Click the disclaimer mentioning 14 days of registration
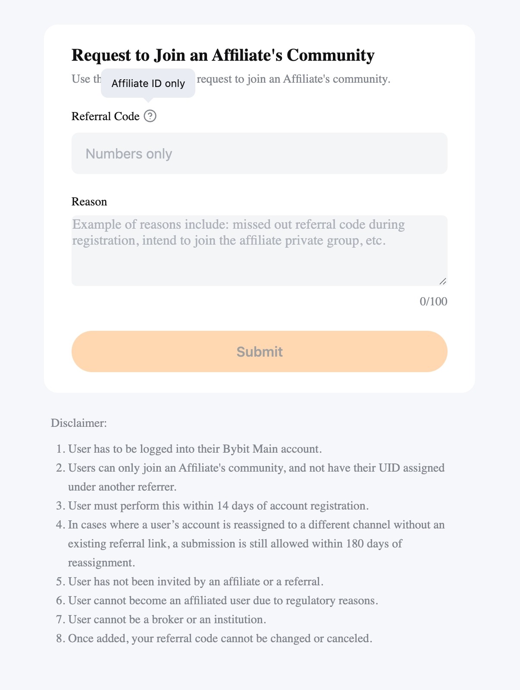The image size is (520, 690). click(218, 506)
